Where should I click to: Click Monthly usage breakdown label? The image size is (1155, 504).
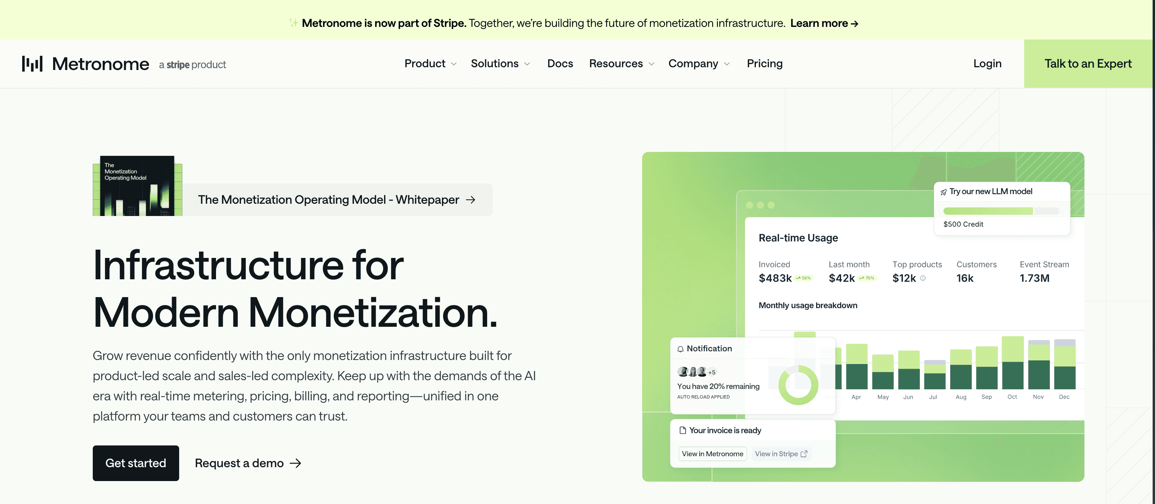pyautogui.click(x=807, y=306)
